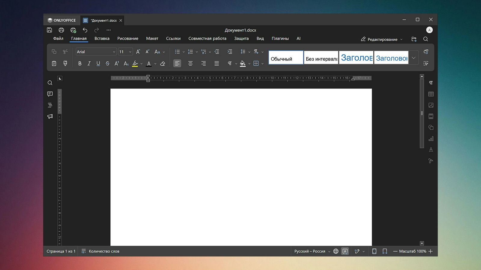Toggle spell checking in status bar
481x270 pixels.
[x=345, y=251]
